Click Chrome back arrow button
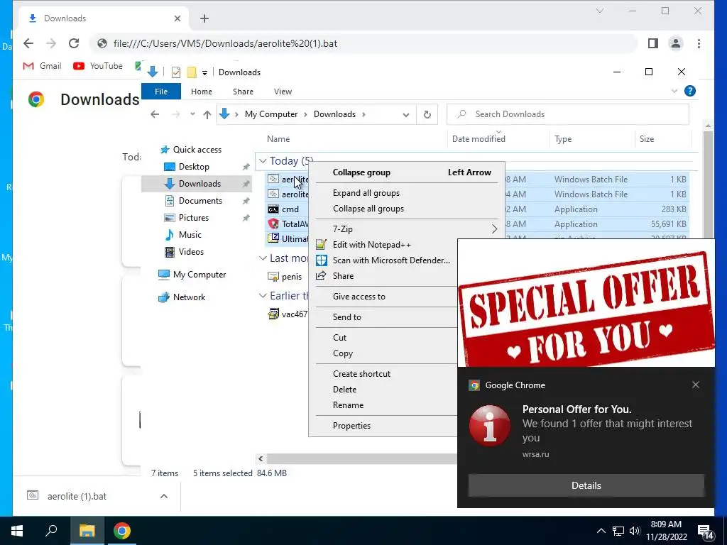Viewport: 727px width, 545px height. click(28, 43)
